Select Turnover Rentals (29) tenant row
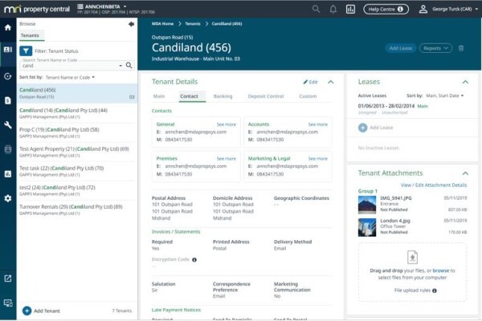Image resolution: width=482 pixels, height=321 pixels. pos(77,209)
